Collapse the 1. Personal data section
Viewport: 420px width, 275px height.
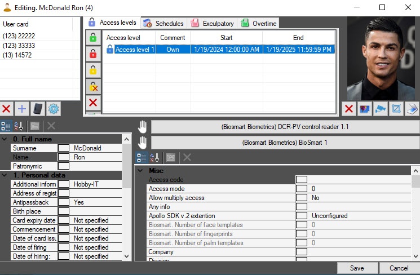tap(5, 175)
